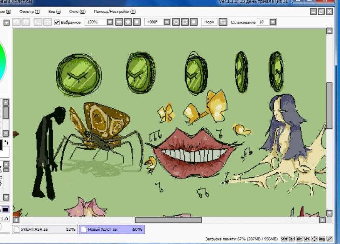The image size is (340, 244).
Task: Rotate the canvas counterclockwise
Action: coord(176,22)
